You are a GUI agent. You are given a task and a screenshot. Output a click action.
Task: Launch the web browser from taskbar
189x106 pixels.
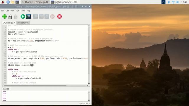8,2
